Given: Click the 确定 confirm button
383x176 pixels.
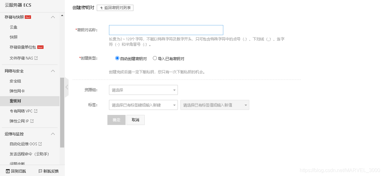Looking at the screenshot, I should (x=116, y=120).
